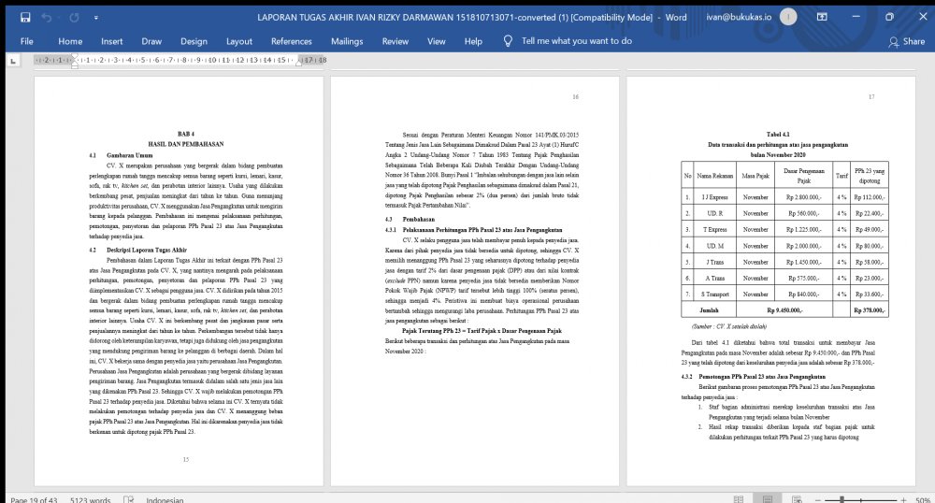This screenshot has height=503, width=935.
Task: Click the Pajak Terutang PPh 23 formula line
Action: [482, 331]
